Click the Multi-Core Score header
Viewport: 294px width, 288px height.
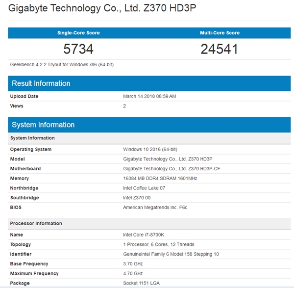coord(220,33)
